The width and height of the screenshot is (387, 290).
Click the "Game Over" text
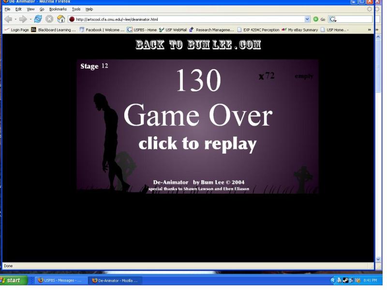[x=198, y=116]
